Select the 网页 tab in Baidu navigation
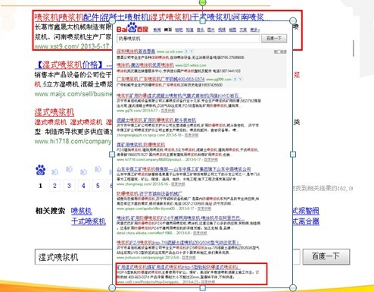This screenshot has width=374, height=292. click(x=168, y=30)
